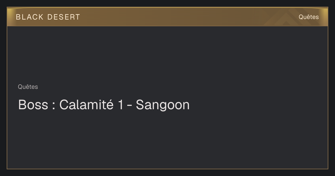Click the word Sangoon in the title
Image resolution: width=335 pixels, height=176 pixels.
coord(163,105)
